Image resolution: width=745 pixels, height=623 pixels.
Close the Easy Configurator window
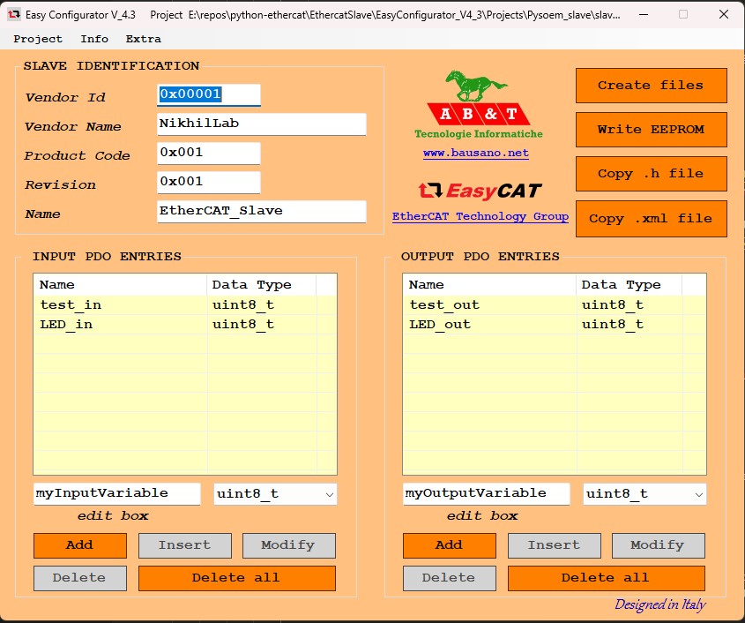[x=724, y=14]
